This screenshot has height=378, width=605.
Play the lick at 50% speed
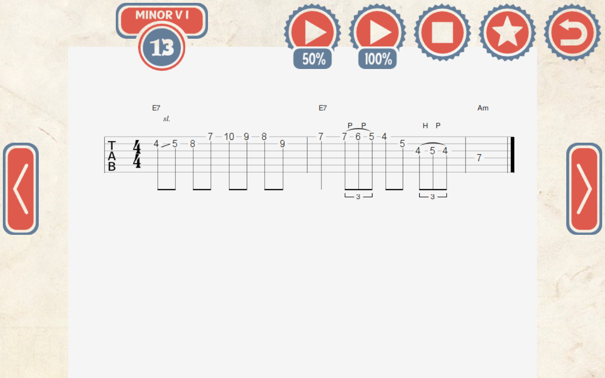click(x=312, y=32)
